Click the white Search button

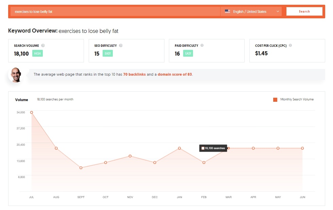click(x=304, y=12)
